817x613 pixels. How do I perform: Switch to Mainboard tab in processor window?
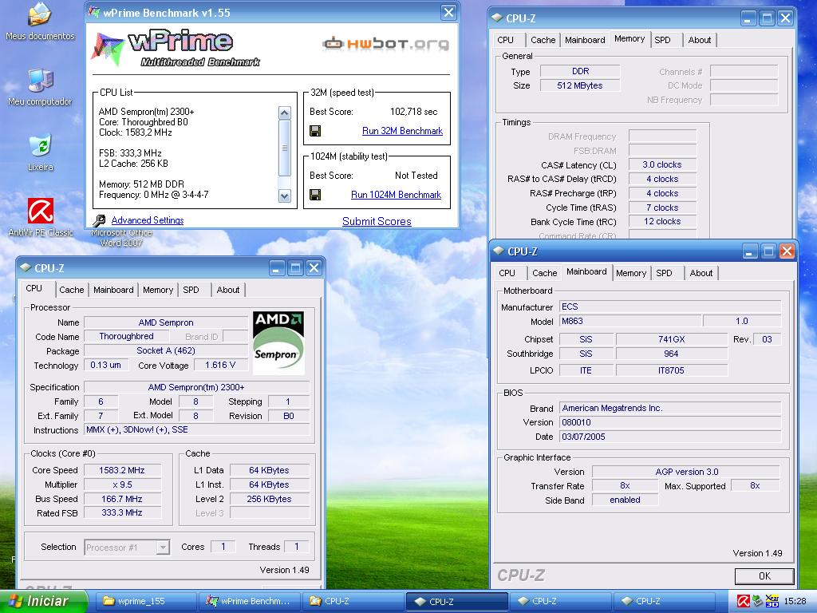113,290
